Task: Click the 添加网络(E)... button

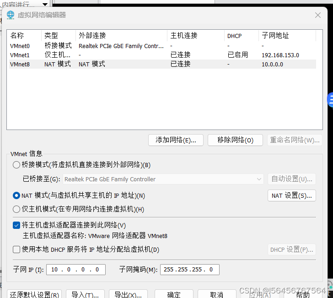Action: (176, 140)
